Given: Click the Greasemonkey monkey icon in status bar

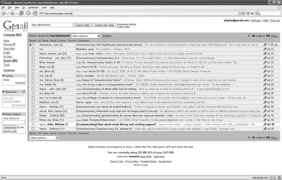Looking at the screenshot, I should [x=279, y=178].
